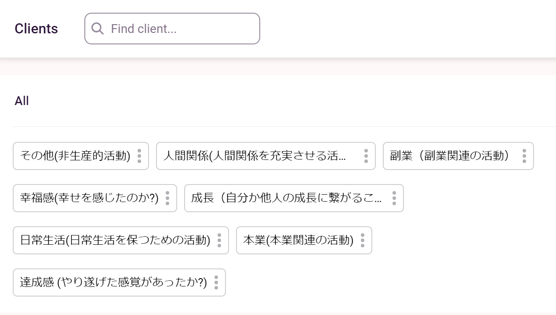The width and height of the screenshot is (556, 315).
Task: Select the 日常生活 client name
Action: pyautogui.click(x=115, y=240)
